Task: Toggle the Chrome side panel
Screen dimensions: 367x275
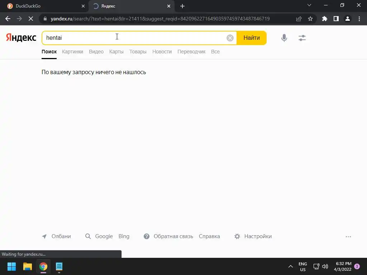Action: point(336,19)
